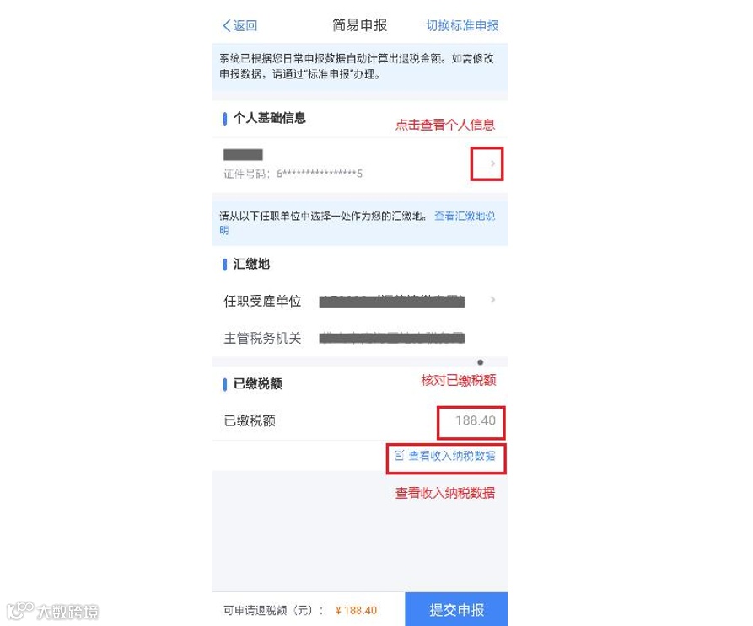This screenshot has width=753, height=626.
Task: Tap the 主管税务机关 row
Action: [360, 338]
